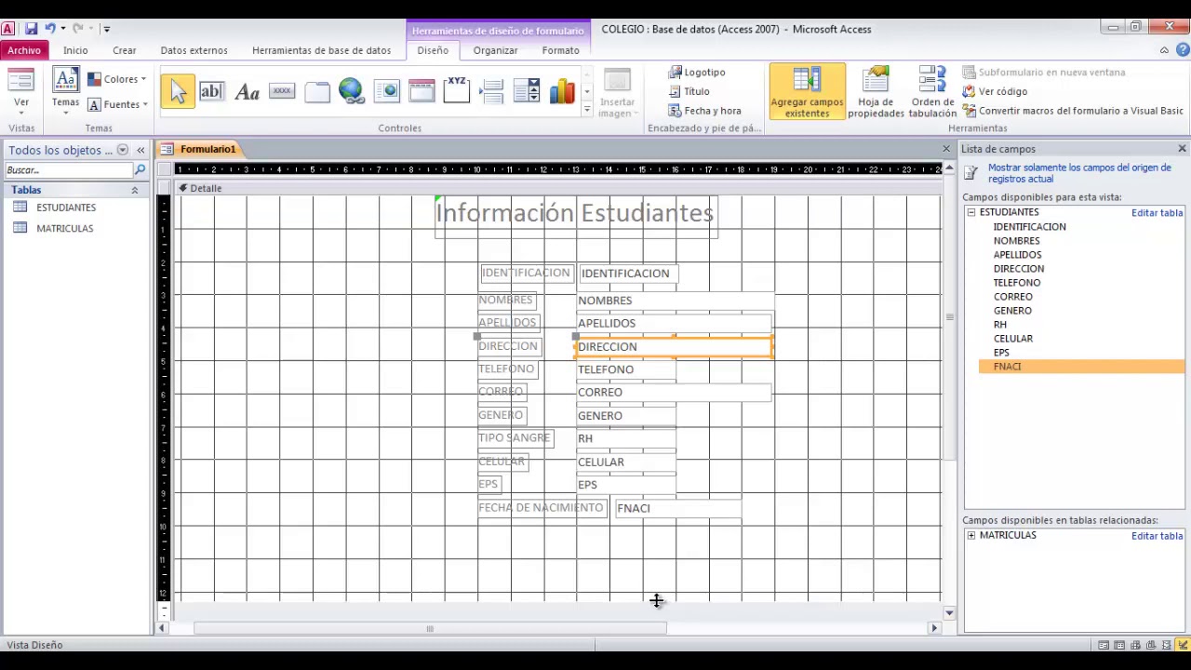Choose the Tab control icon
The image size is (1191, 670).
point(317,91)
